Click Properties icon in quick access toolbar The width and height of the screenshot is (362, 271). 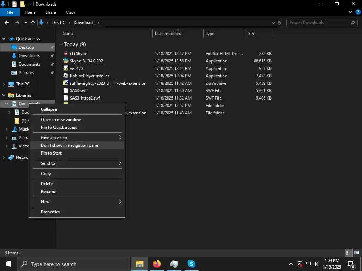pos(14,4)
